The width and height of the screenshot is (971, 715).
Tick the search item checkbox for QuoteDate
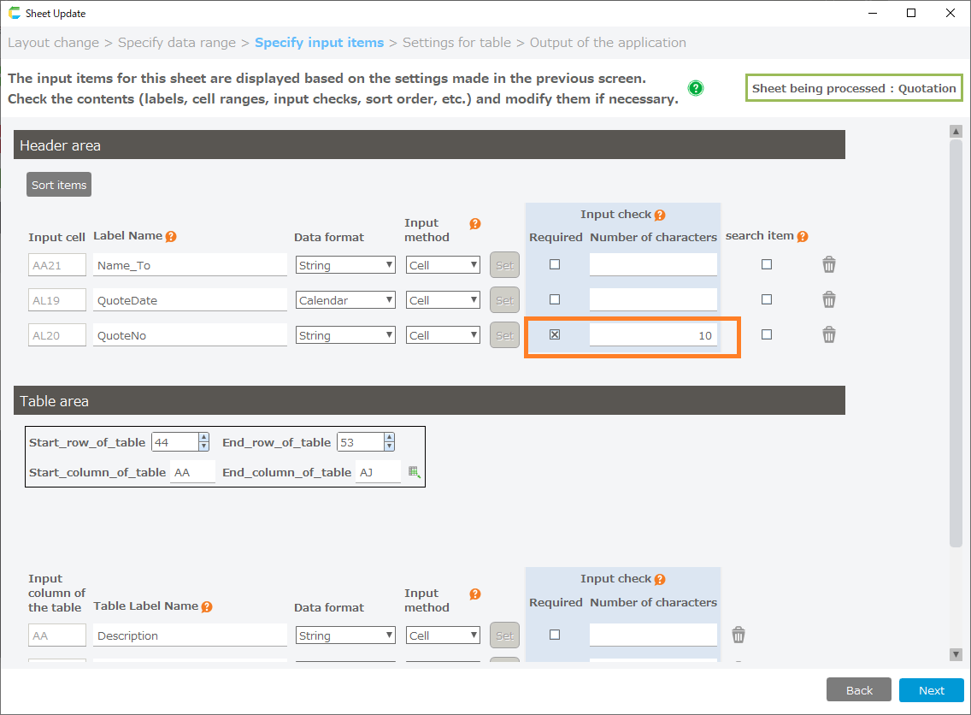pyautogui.click(x=767, y=300)
